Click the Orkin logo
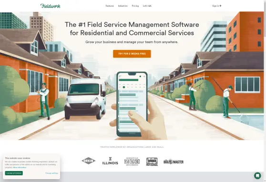Screen dimensions: 266x182 (89, 161)
